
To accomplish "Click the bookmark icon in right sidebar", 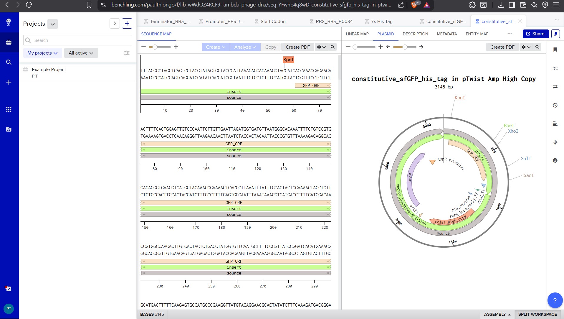I will pos(555,50).
